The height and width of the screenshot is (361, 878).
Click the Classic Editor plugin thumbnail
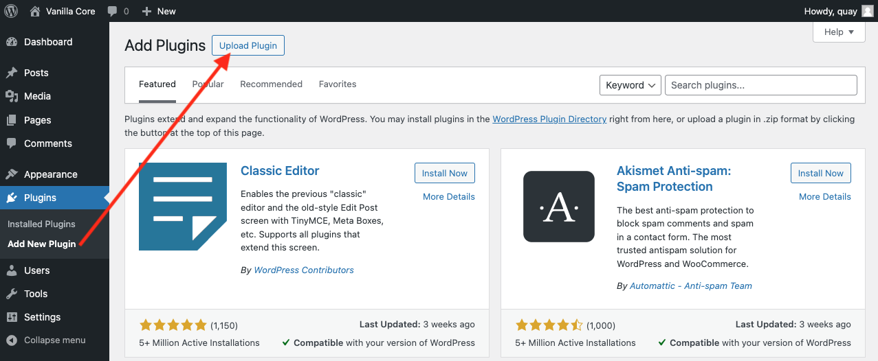(183, 207)
